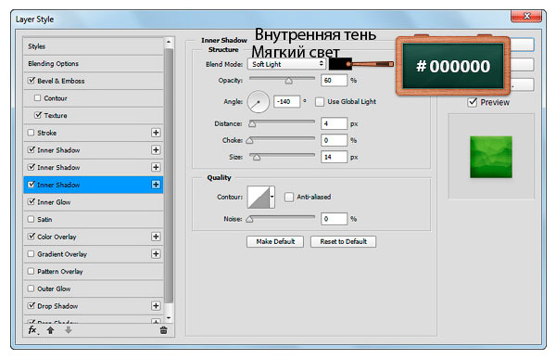Toggle the Bevel & Emboss checkbox
The image size is (556, 359).
tap(32, 81)
